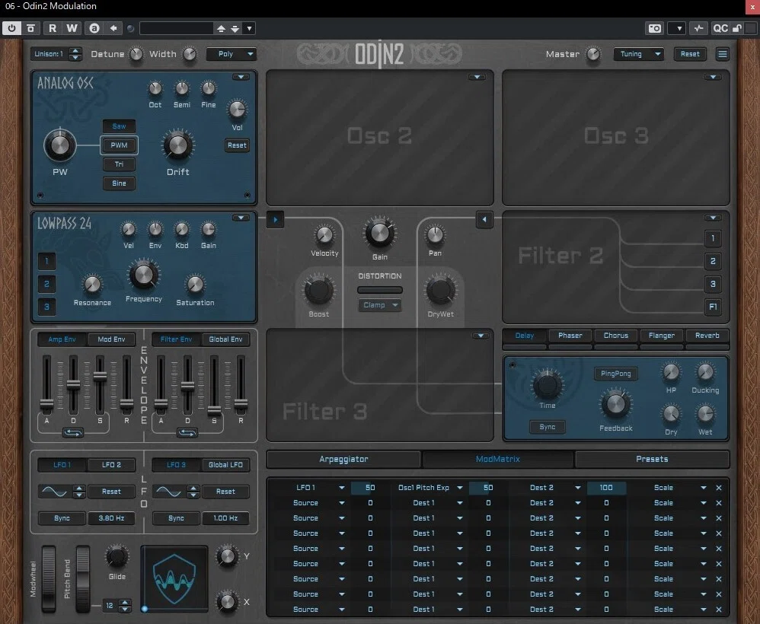Click the Filter Env loop icon

point(187,433)
